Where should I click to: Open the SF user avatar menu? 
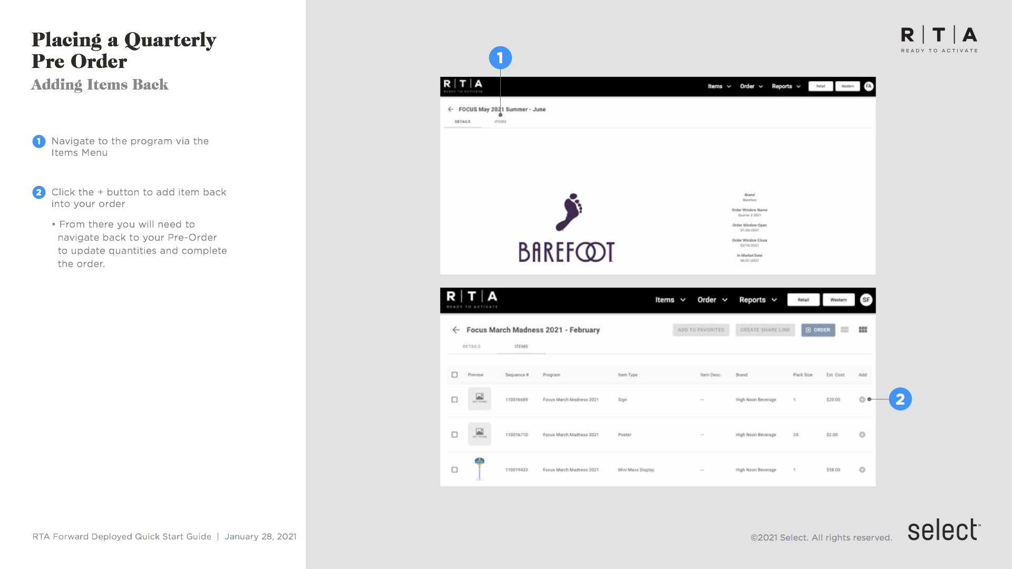tap(866, 300)
